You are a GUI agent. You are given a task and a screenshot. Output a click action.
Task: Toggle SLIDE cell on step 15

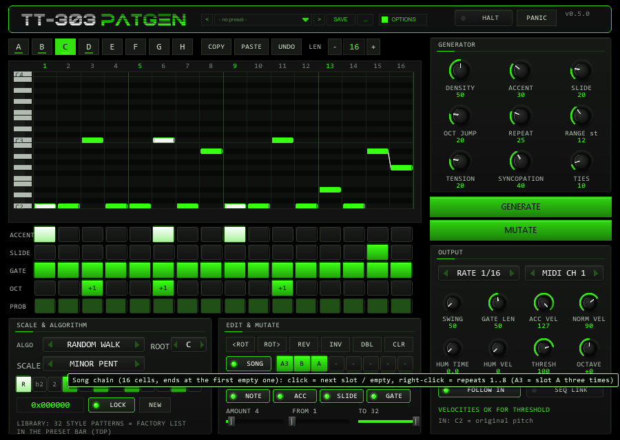[378, 252]
